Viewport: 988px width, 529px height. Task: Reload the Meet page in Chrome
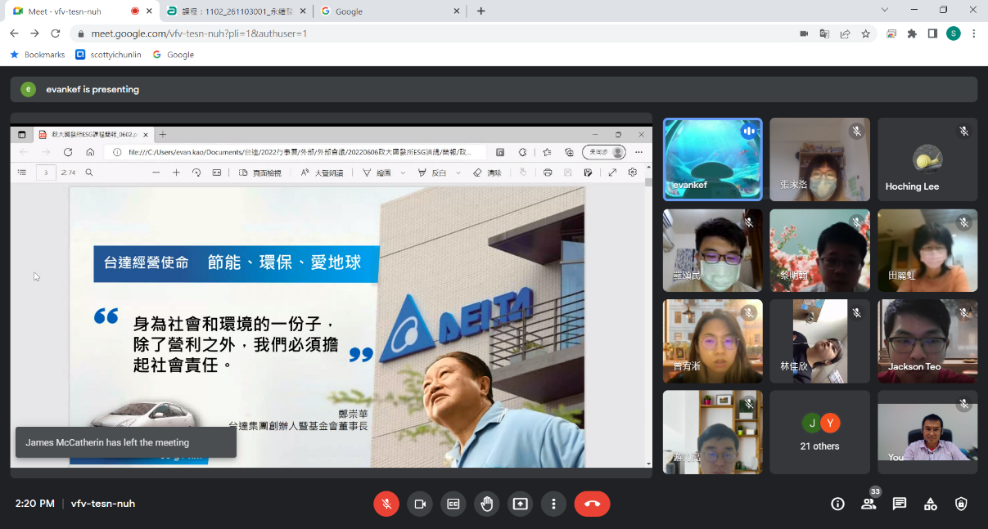point(56,34)
